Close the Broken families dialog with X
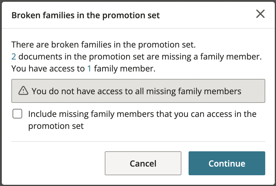The width and height of the screenshot is (276, 186). 260,14
